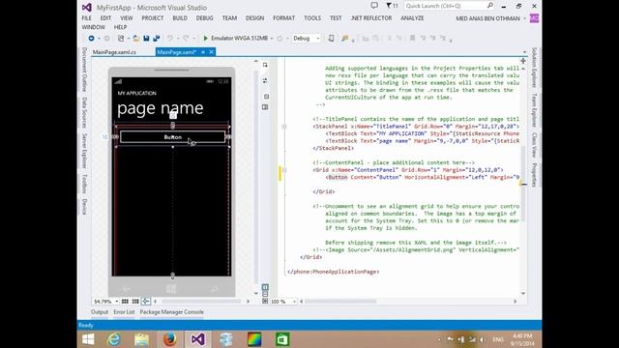Viewport: 619px width, 348px height.
Task: Click the swap panes icon in the splitter
Action: (265, 80)
